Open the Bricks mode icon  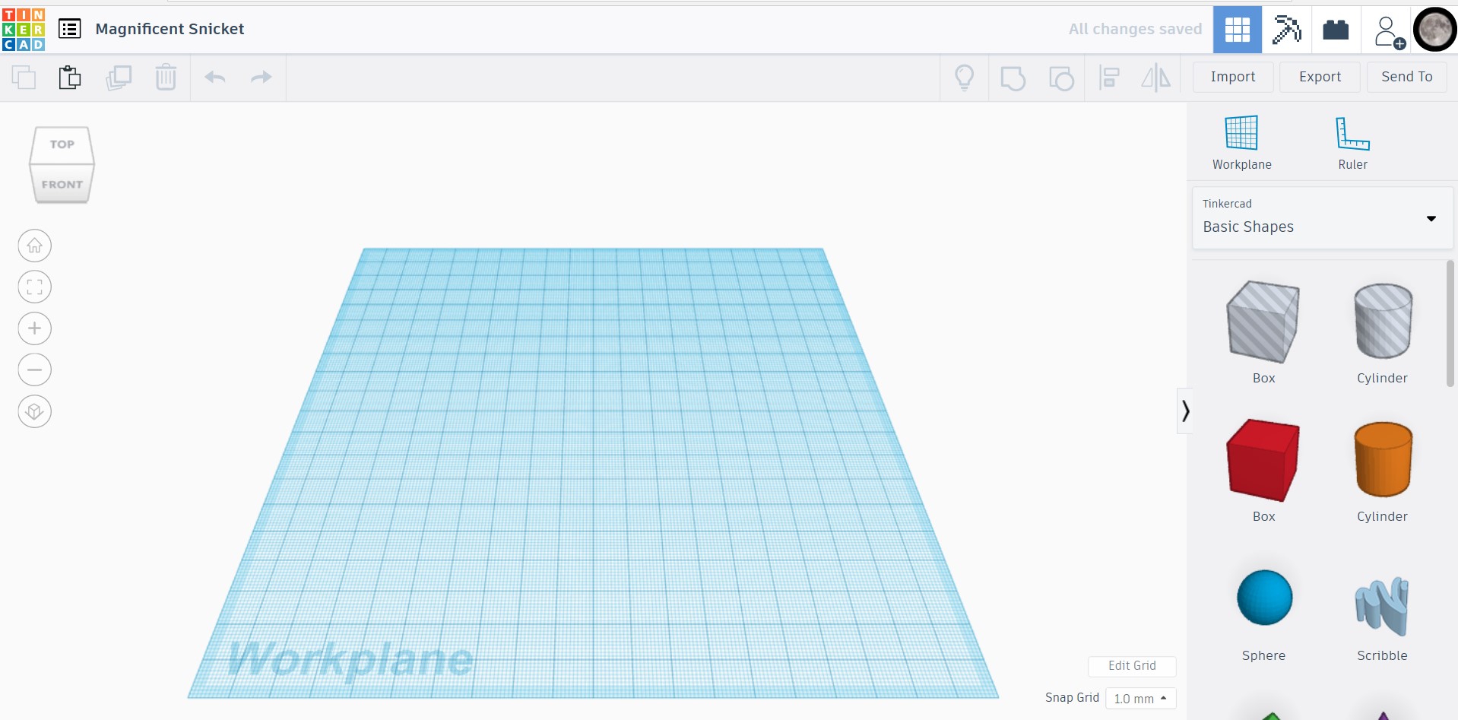pyautogui.click(x=1336, y=30)
